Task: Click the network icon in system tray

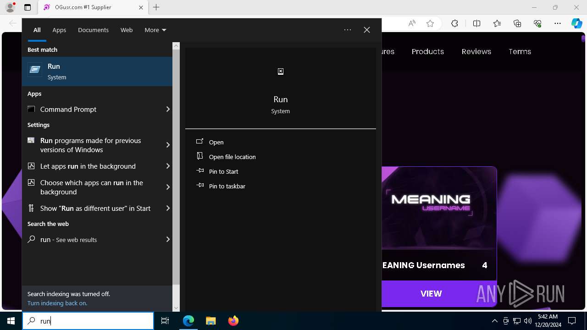Action: tap(517, 321)
